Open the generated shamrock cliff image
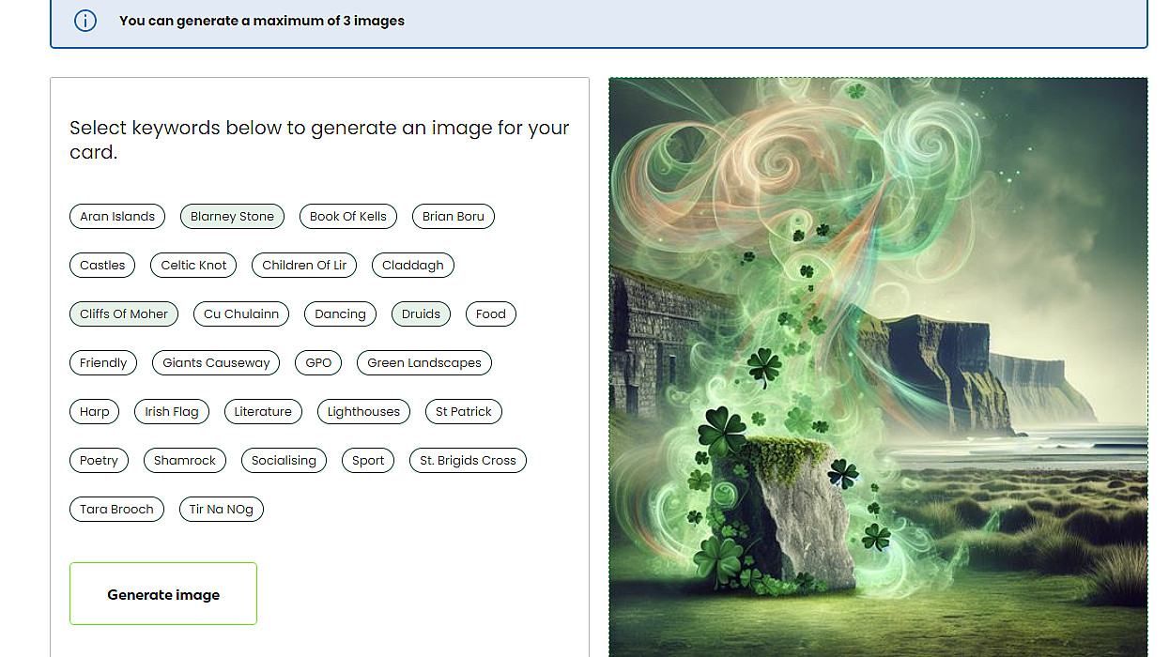Screen dimensions: 1169x657 878,367
